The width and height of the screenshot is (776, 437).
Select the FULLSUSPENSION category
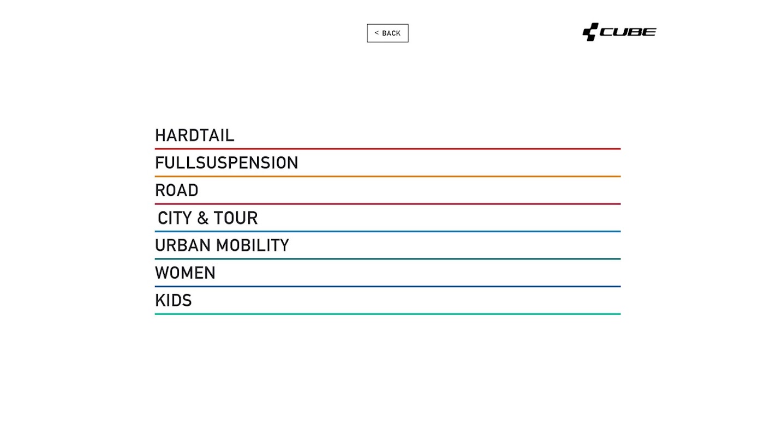pyautogui.click(x=226, y=163)
